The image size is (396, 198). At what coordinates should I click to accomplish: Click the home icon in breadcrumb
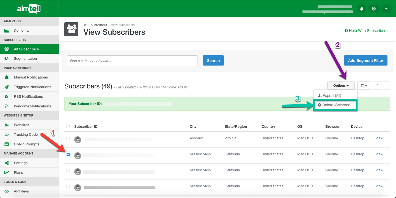85,25
